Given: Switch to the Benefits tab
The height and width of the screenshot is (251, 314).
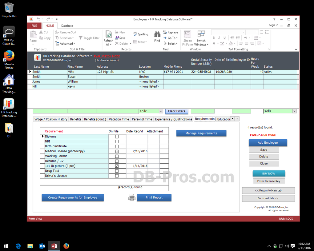Looking at the screenshot, I should tap(76, 119).
